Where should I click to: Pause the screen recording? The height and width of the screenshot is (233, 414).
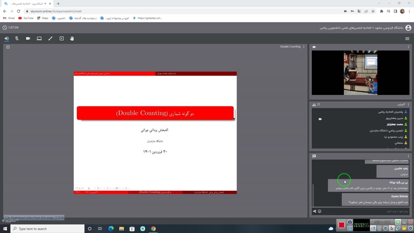pos(350,228)
